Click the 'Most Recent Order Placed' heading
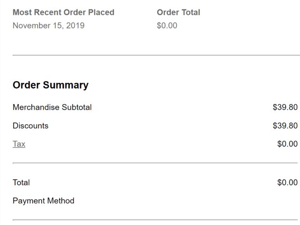 click(63, 12)
